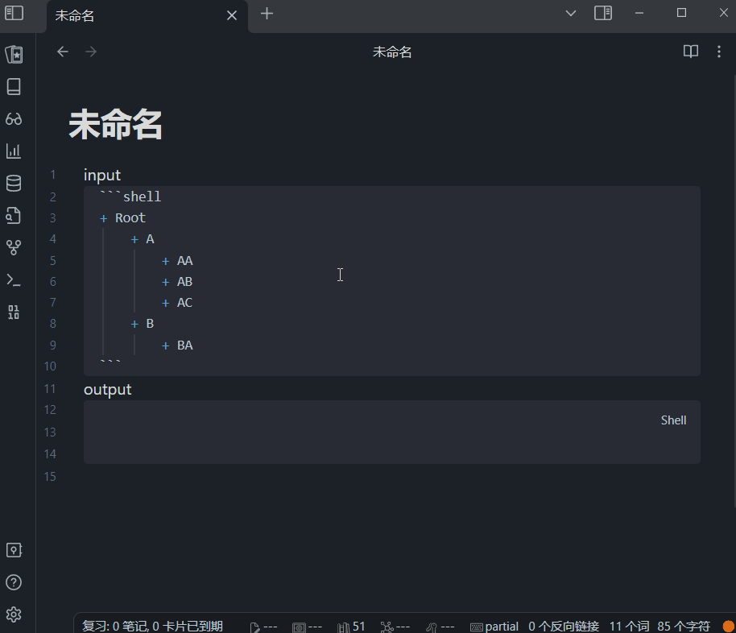
Task: Open the command palette terminal icon
Action: click(14, 280)
